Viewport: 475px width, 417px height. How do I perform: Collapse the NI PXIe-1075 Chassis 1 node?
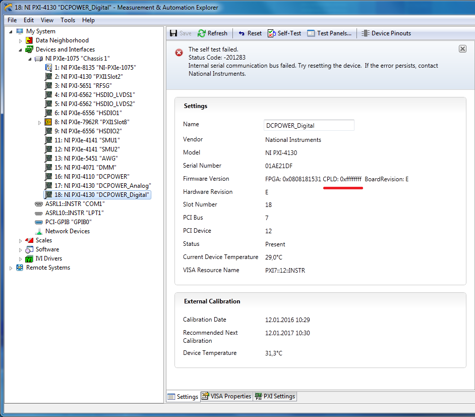[30, 59]
